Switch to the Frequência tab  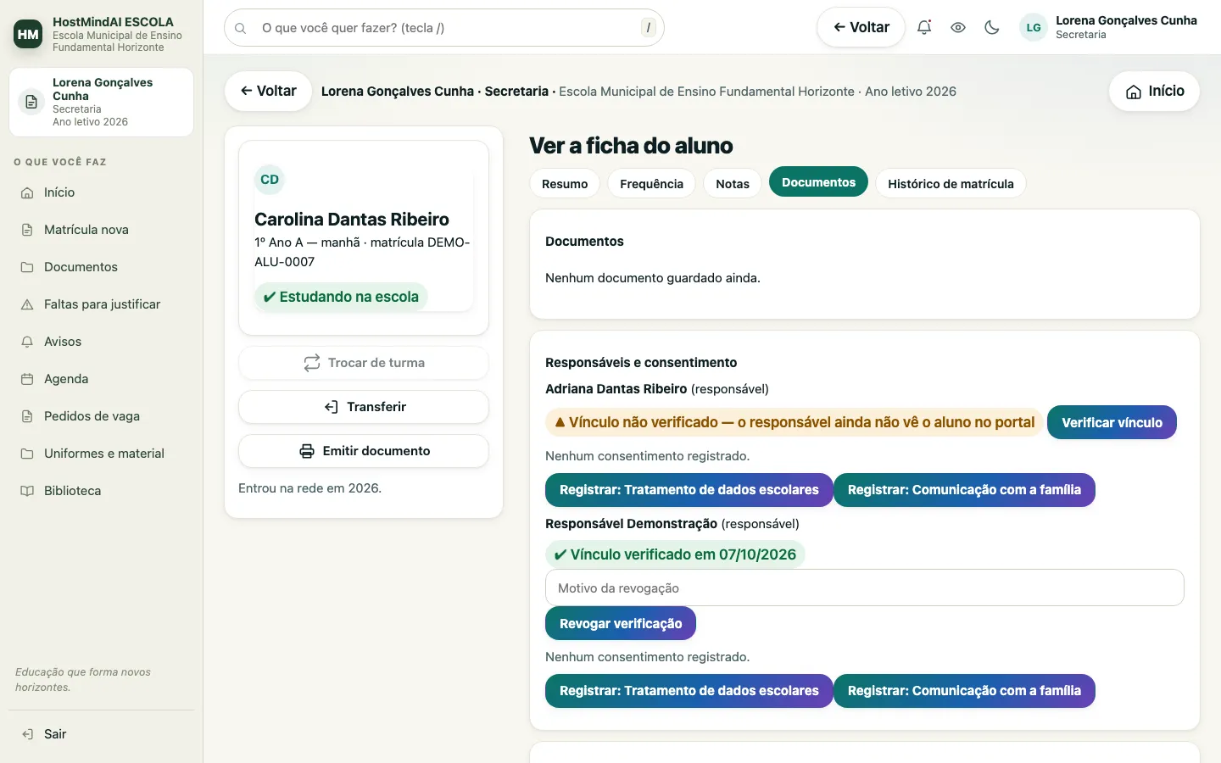pyautogui.click(x=651, y=184)
